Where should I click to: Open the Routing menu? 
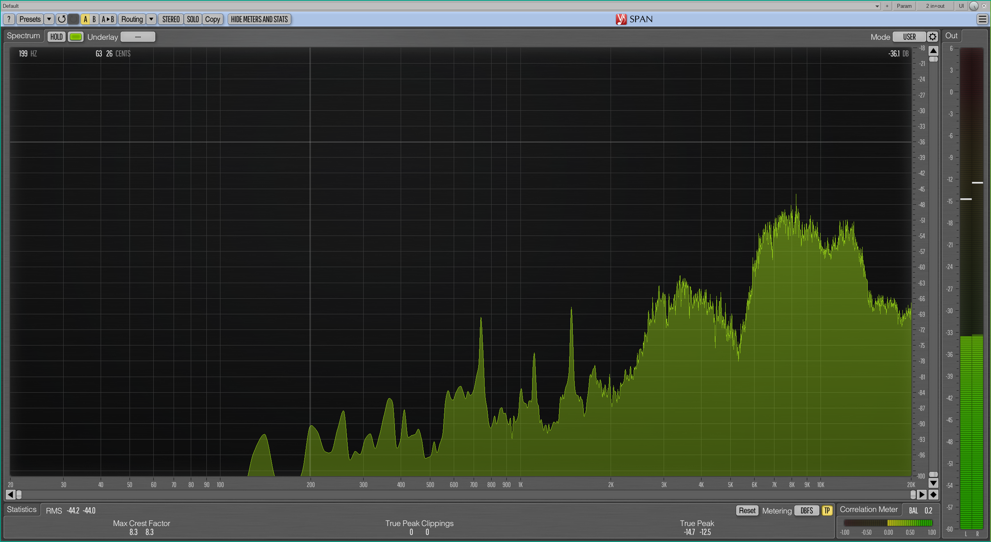click(x=132, y=19)
